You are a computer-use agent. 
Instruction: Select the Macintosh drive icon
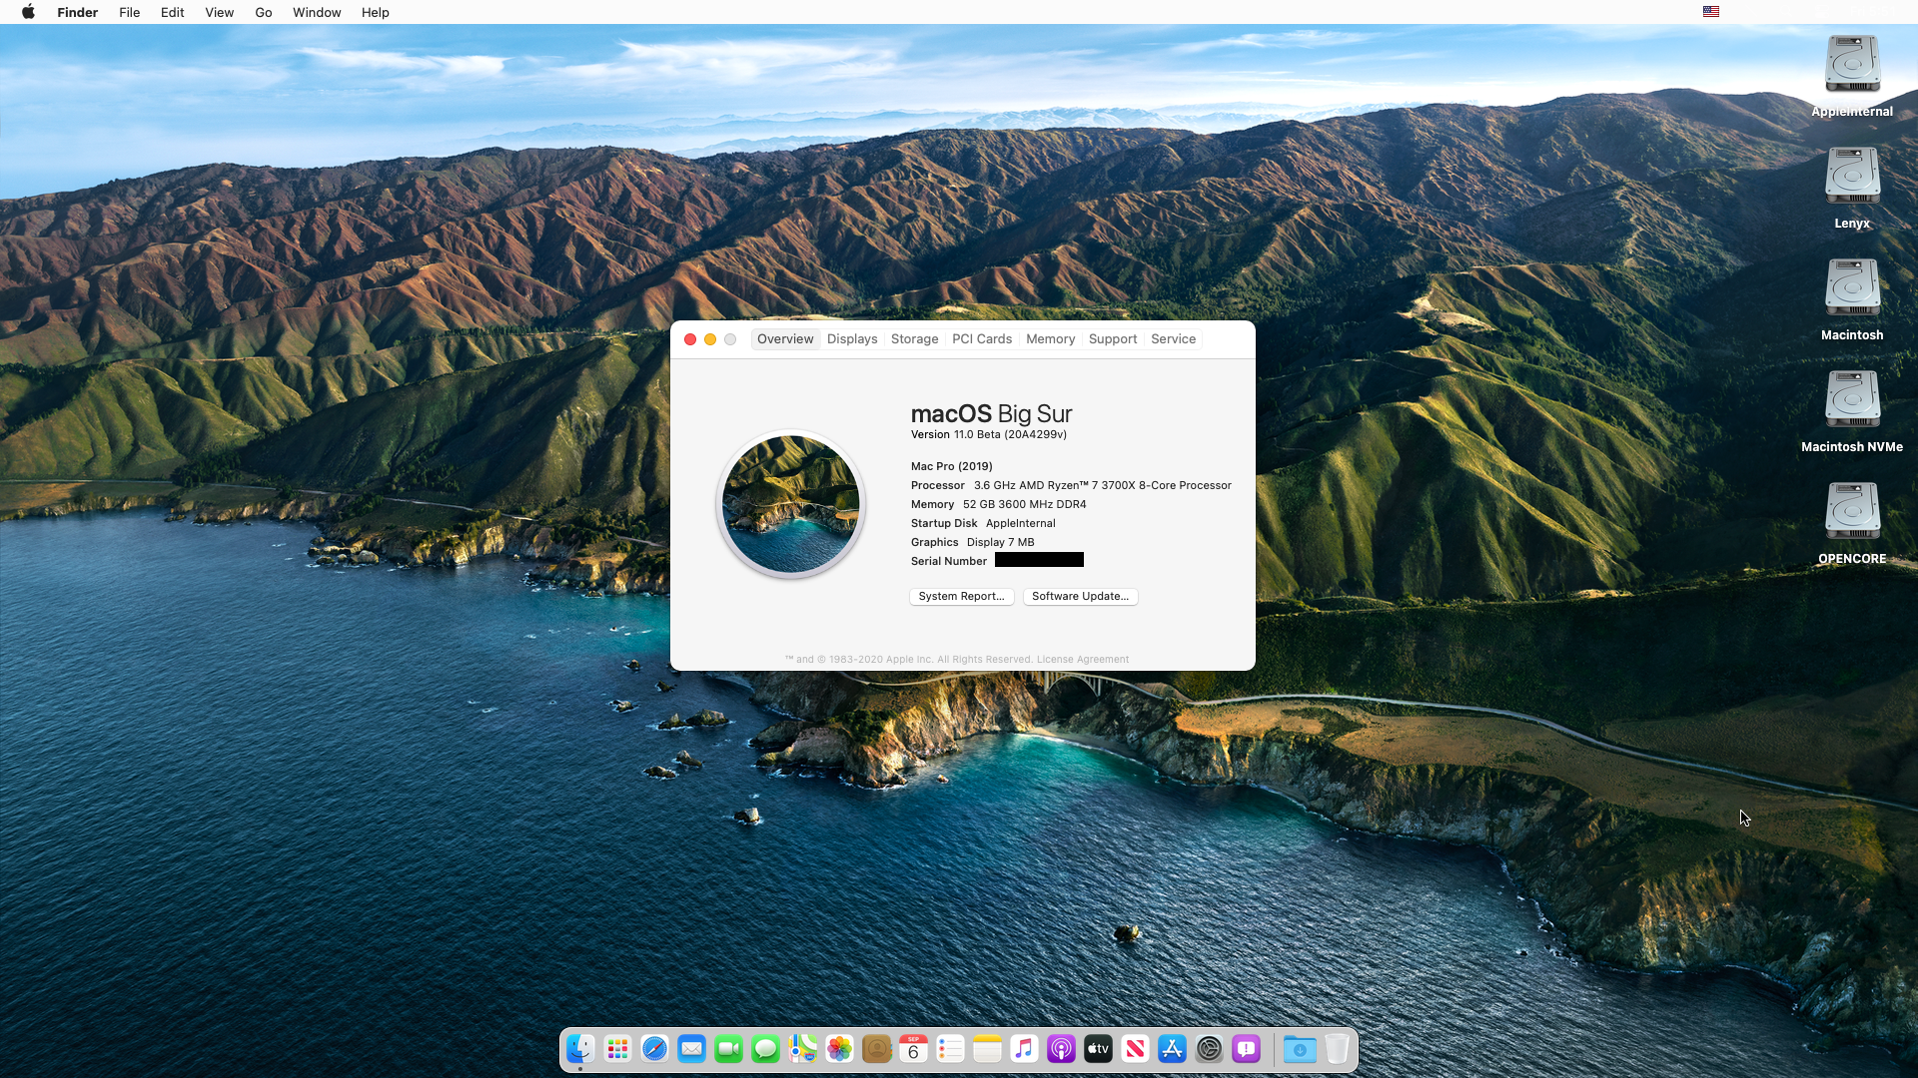[1852, 287]
